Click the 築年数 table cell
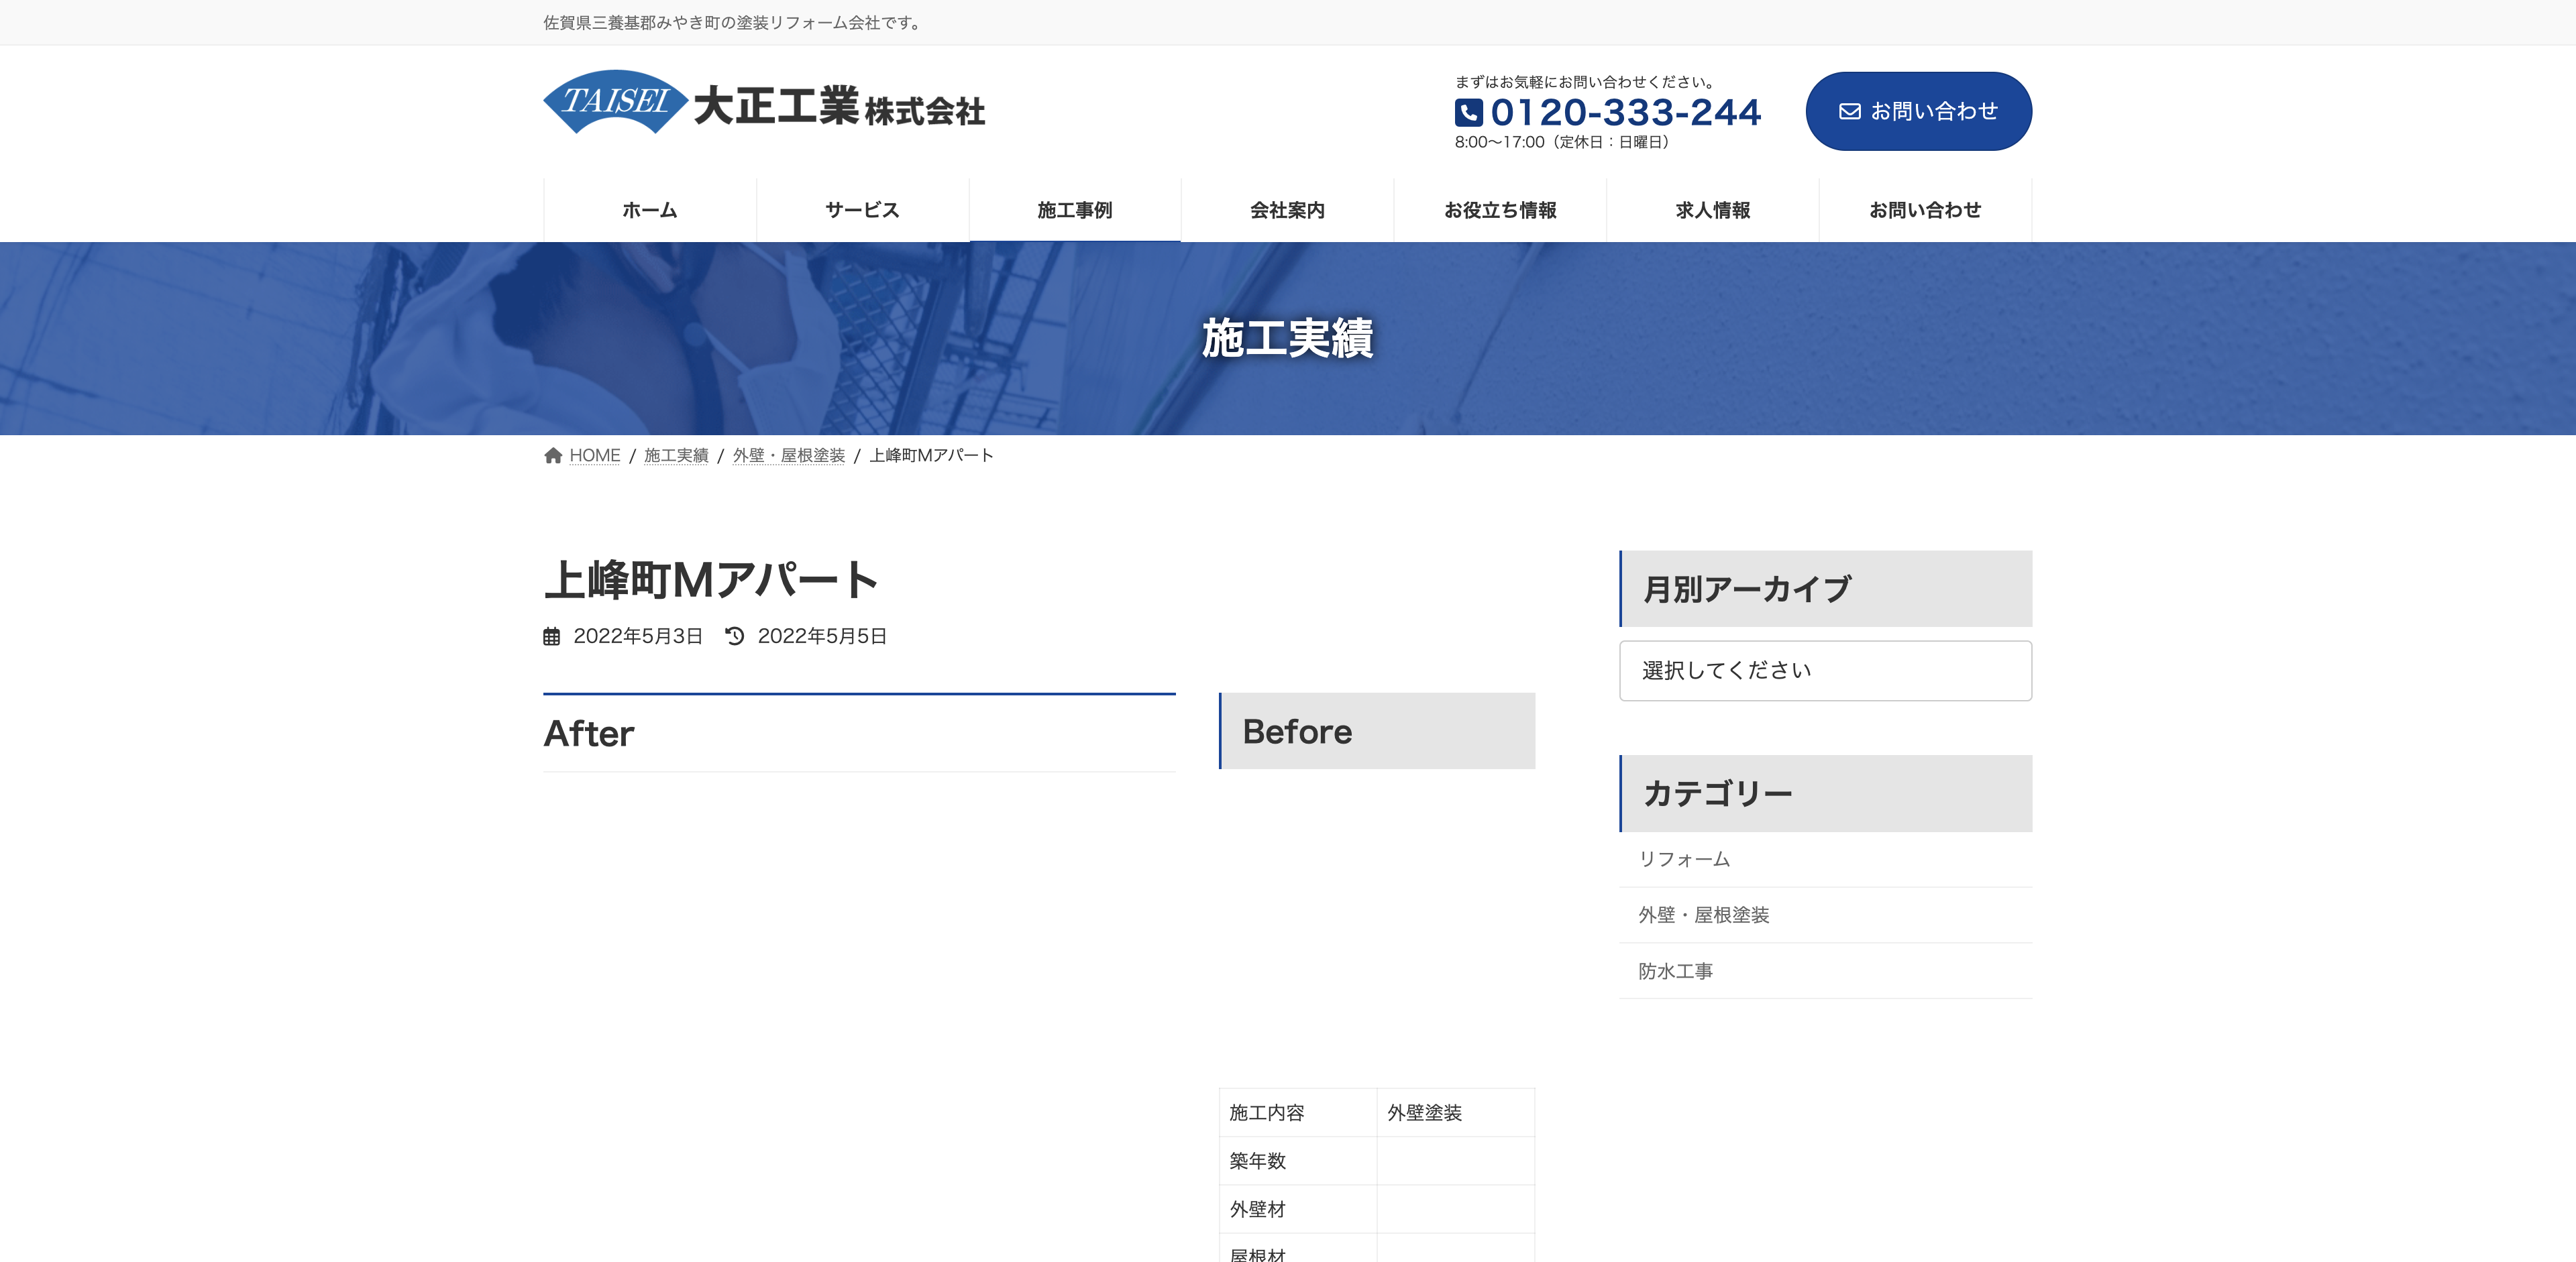This screenshot has width=2576, height=1262. pyautogui.click(x=1298, y=1161)
